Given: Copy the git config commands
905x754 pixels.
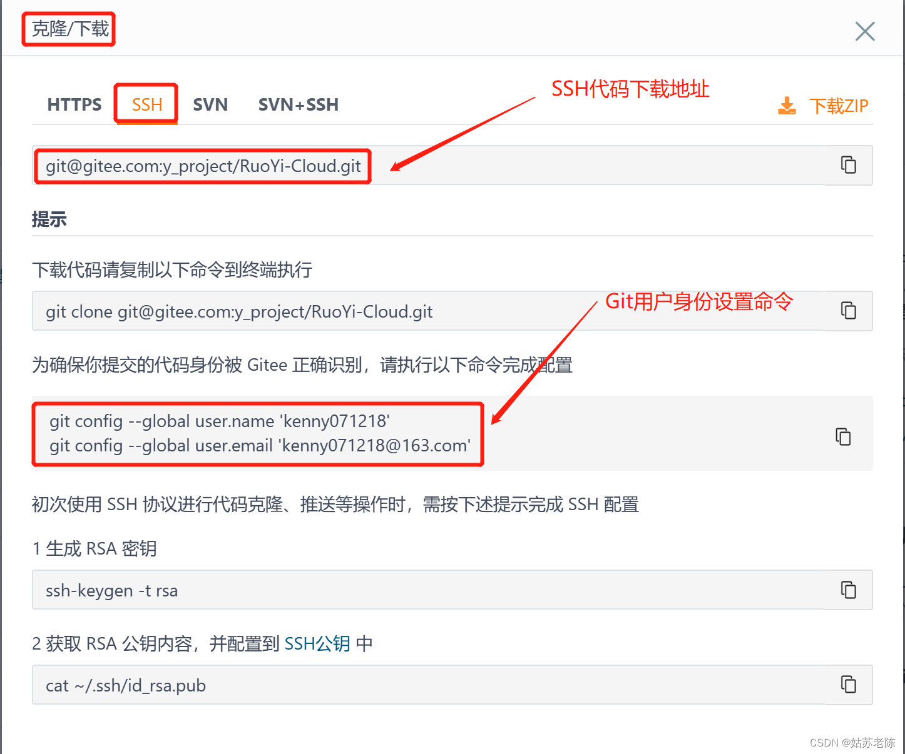Looking at the screenshot, I should (844, 436).
